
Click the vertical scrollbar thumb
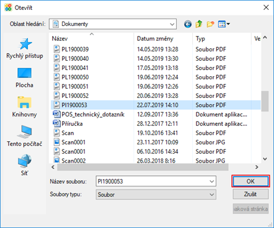click(x=265, y=101)
